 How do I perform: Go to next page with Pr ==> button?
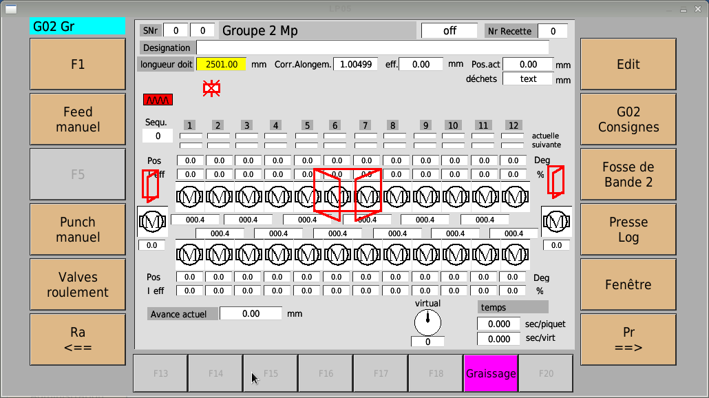tap(628, 339)
